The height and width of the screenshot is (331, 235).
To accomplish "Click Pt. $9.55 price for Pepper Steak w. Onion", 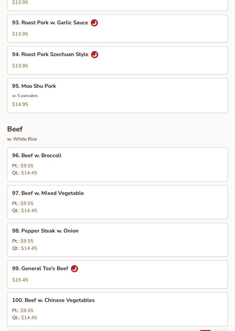I will 23,241.
